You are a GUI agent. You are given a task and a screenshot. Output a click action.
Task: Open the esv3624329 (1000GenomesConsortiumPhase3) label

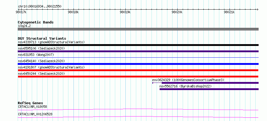tap(188, 80)
